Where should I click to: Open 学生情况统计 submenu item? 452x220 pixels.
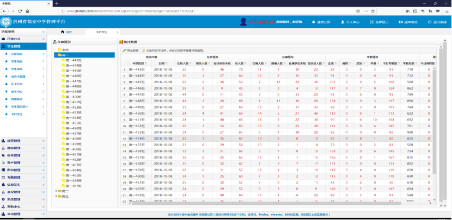click(x=23, y=106)
